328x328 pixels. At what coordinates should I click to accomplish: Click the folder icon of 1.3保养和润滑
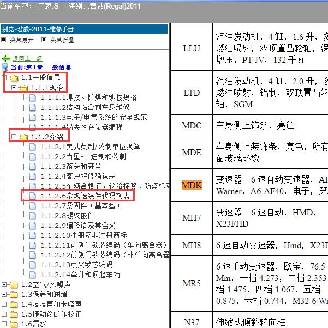point(14,295)
